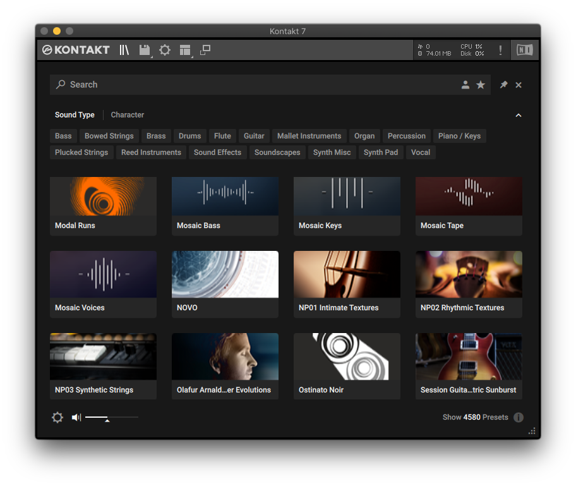576x486 pixels.
Task: Close the browser panel with X
Action: [519, 85]
